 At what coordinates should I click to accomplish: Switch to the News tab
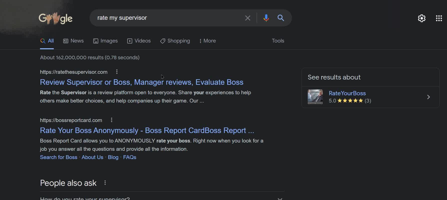click(73, 41)
